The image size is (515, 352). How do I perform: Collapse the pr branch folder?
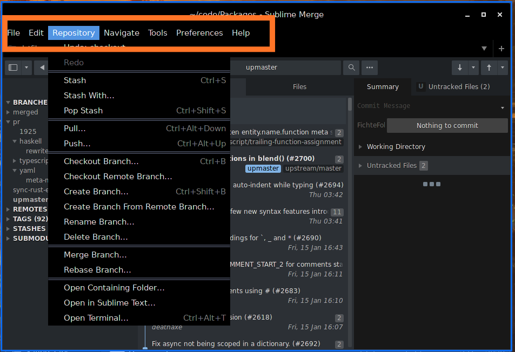[x=8, y=121]
